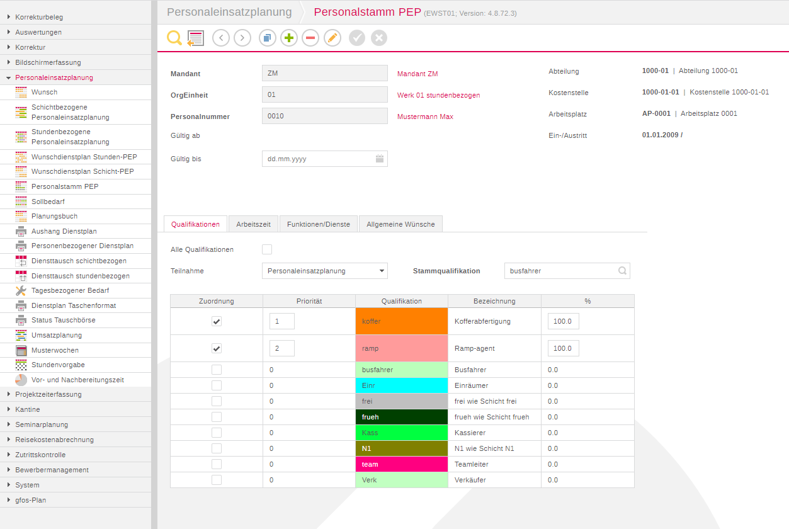Viewport: 789px width, 529px height.
Task: Expand the Kantine sidebar section
Action: coord(76,409)
